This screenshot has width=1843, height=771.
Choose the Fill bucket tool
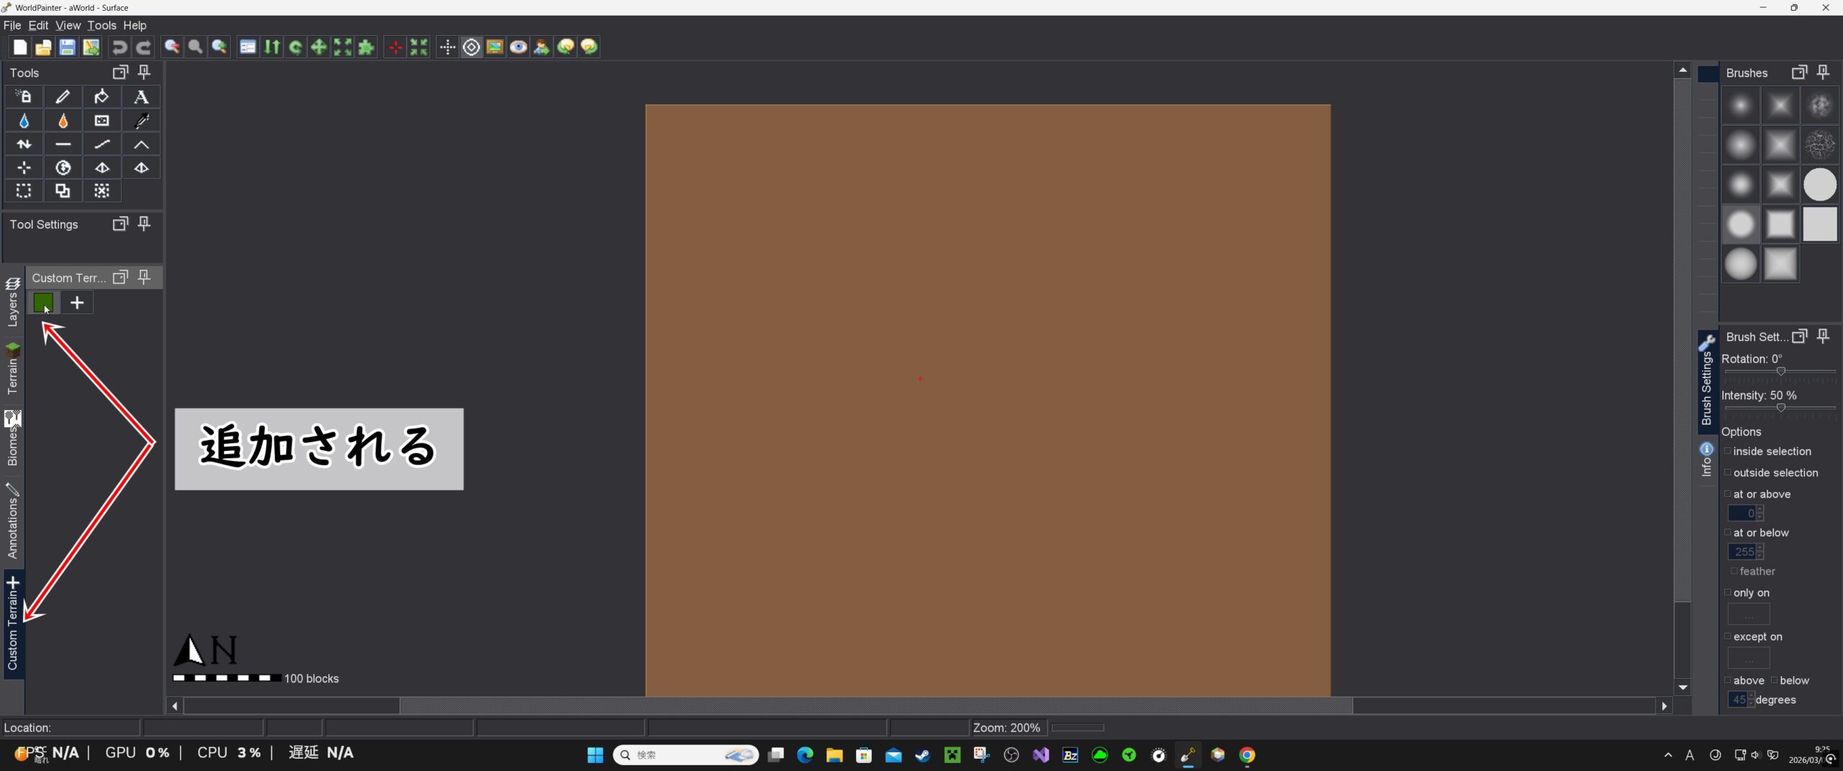pos(102,96)
